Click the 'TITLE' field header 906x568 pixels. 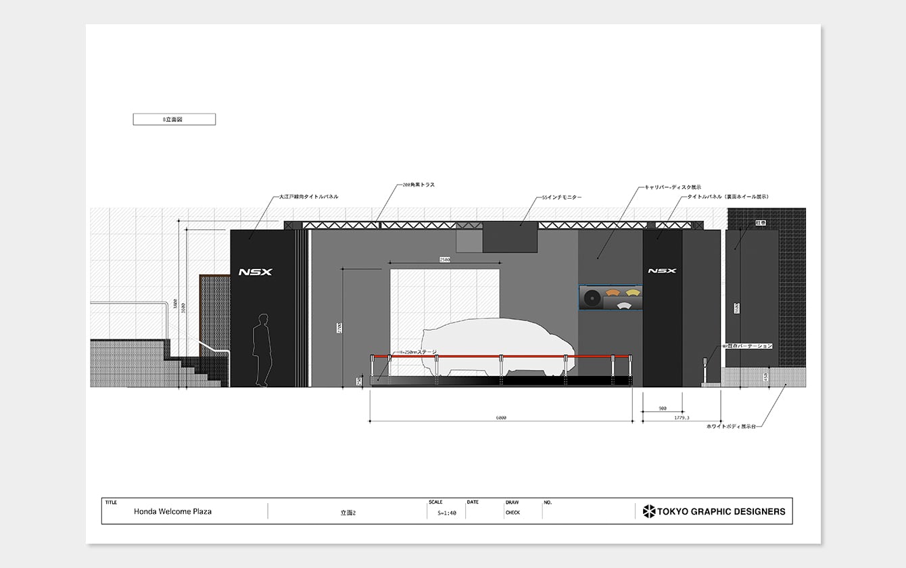click(111, 502)
